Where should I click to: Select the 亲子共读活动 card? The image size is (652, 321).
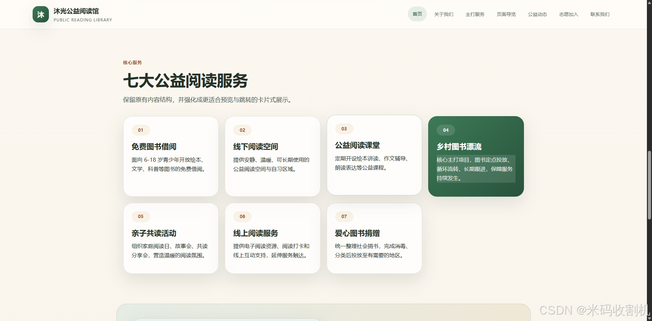(x=171, y=238)
